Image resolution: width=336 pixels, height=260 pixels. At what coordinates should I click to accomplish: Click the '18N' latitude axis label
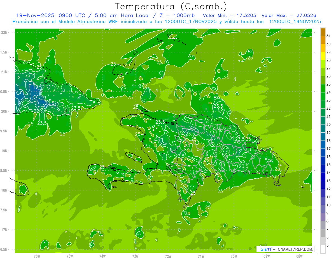(x=4, y=190)
